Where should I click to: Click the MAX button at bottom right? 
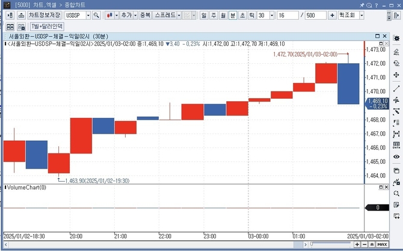coord(382,244)
